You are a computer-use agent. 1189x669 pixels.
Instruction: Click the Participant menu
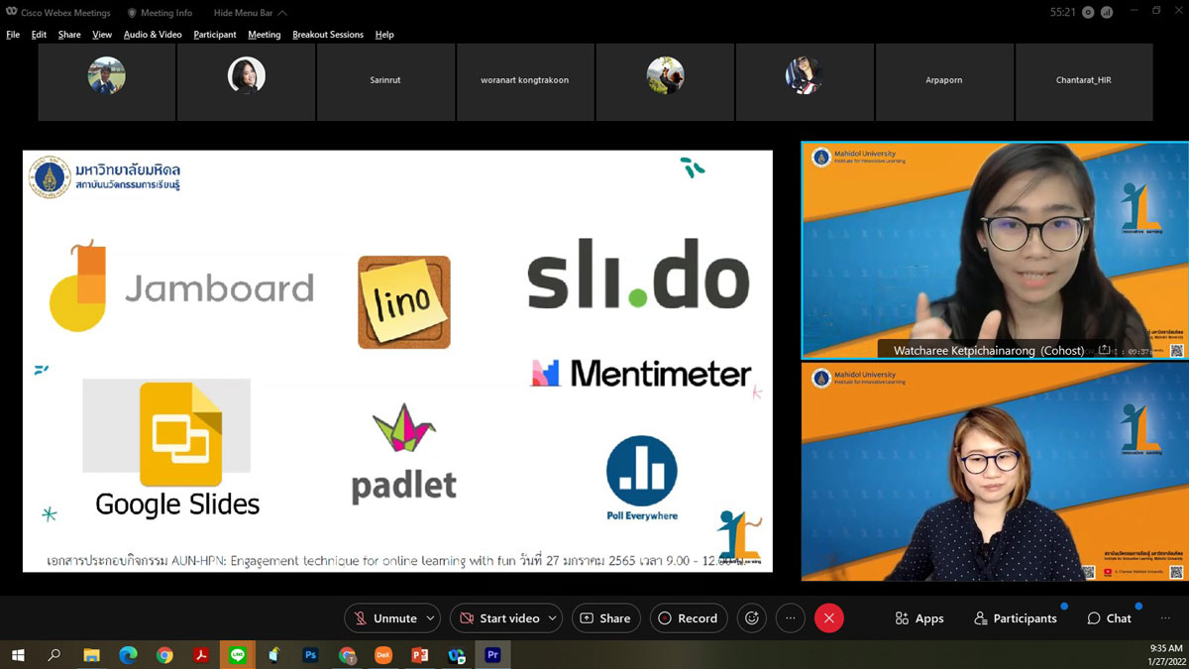pos(215,35)
